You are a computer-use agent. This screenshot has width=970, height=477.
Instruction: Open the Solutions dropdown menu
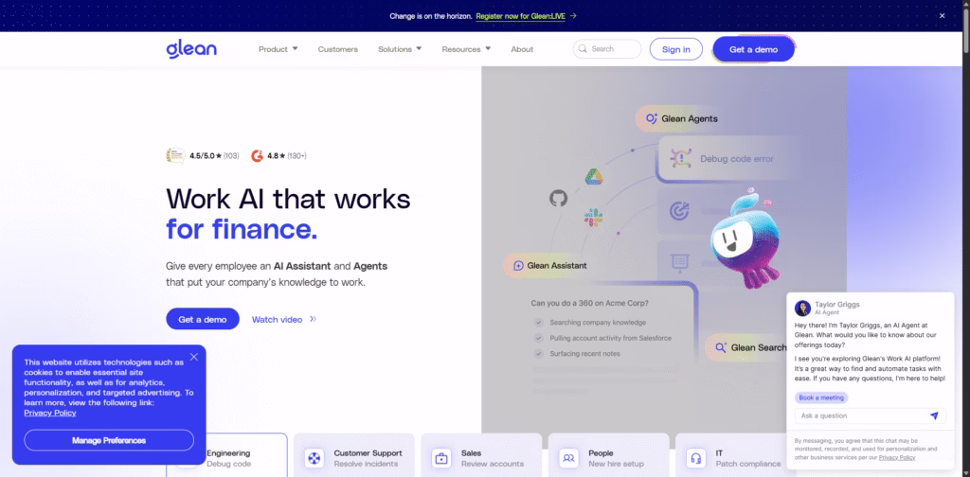click(400, 49)
